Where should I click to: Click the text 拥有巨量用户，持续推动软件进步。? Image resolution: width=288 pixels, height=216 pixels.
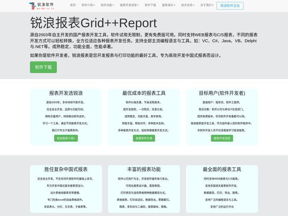tap(66, 116)
